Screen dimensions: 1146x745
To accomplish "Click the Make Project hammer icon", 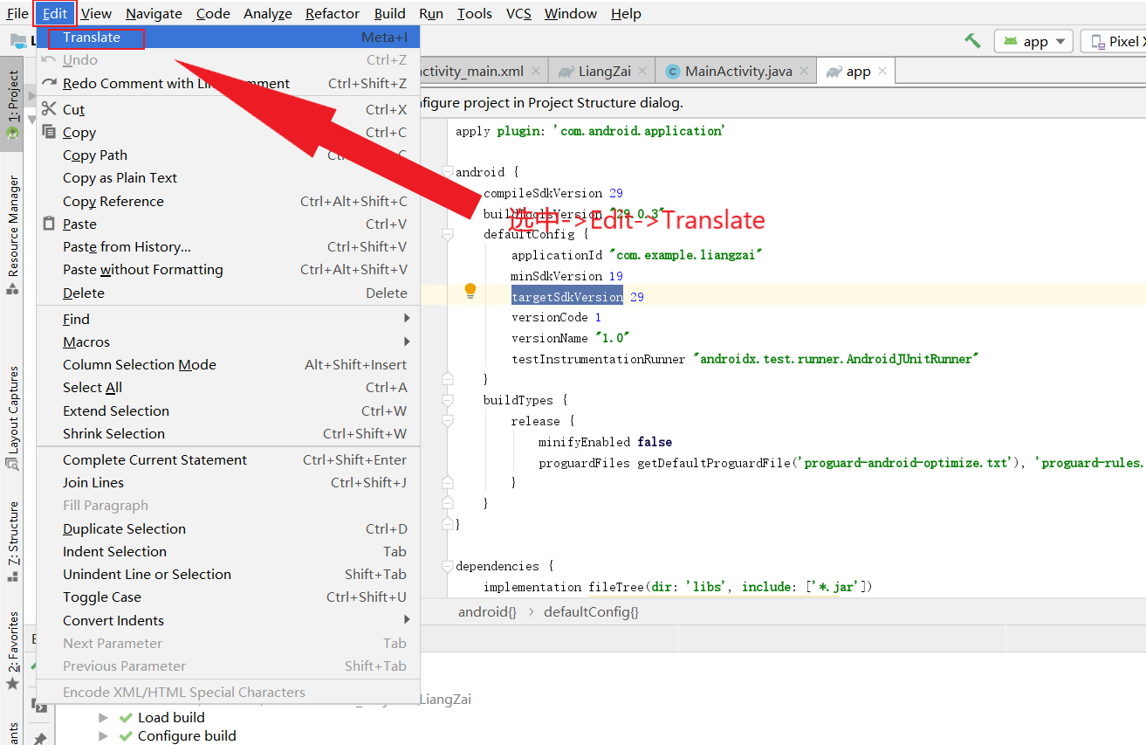I will 972,41.
